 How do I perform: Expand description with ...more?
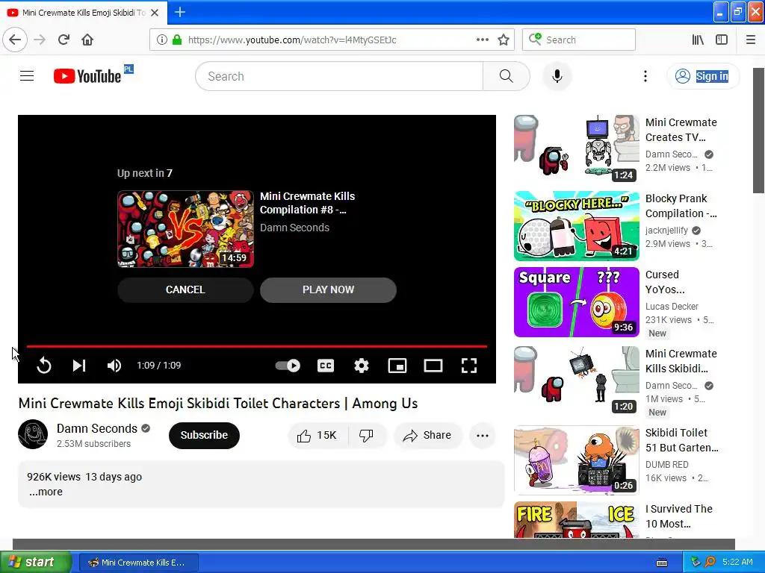(x=46, y=492)
